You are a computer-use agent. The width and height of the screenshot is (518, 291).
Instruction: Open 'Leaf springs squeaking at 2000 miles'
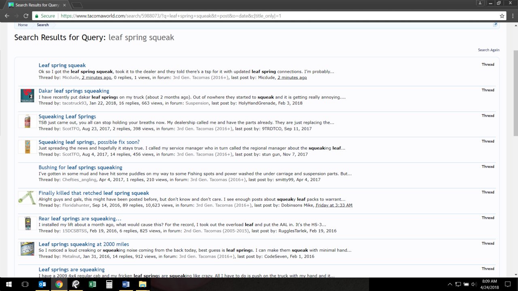coord(84,244)
